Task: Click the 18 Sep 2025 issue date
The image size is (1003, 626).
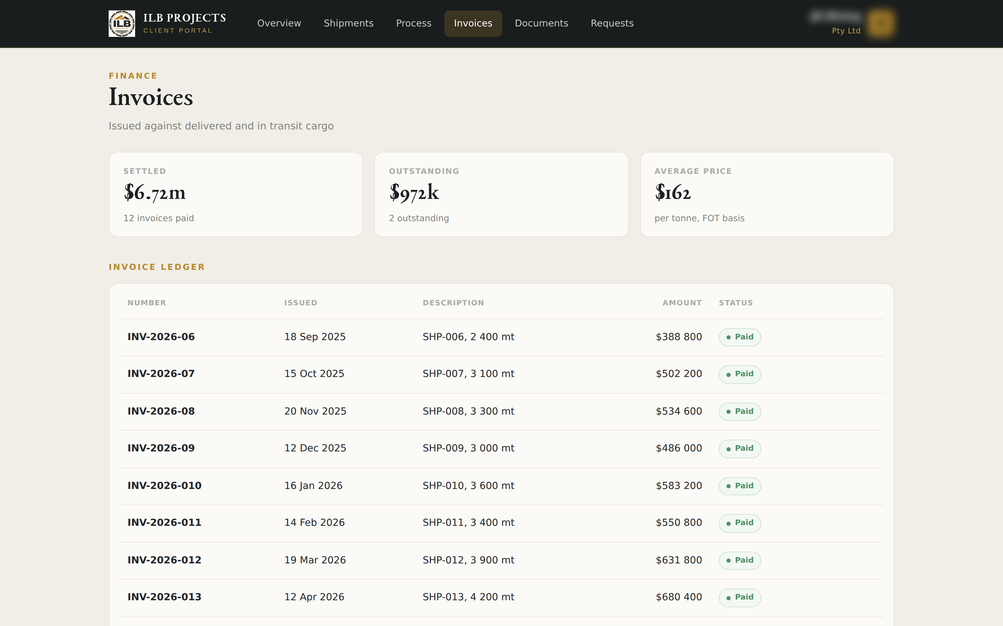Action: pyautogui.click(x=314, y=337)
